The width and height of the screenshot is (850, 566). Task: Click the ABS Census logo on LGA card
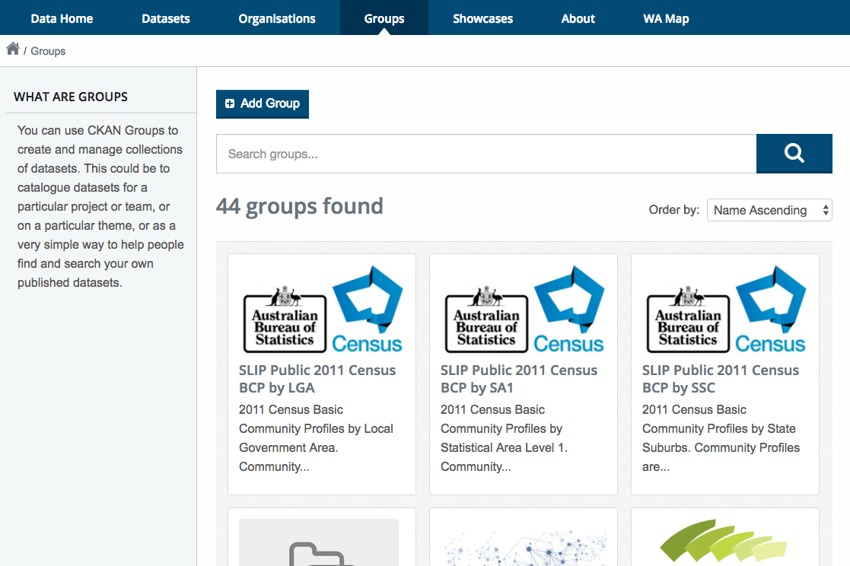322,309
